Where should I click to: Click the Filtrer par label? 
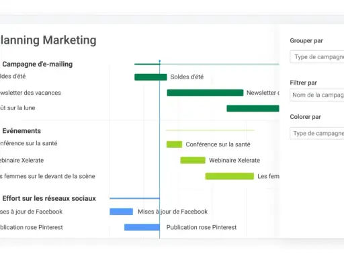click(x=303, y=83)
